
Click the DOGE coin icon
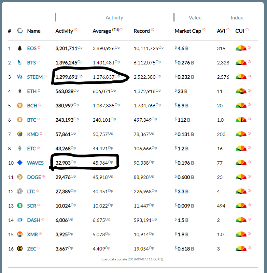20,177
